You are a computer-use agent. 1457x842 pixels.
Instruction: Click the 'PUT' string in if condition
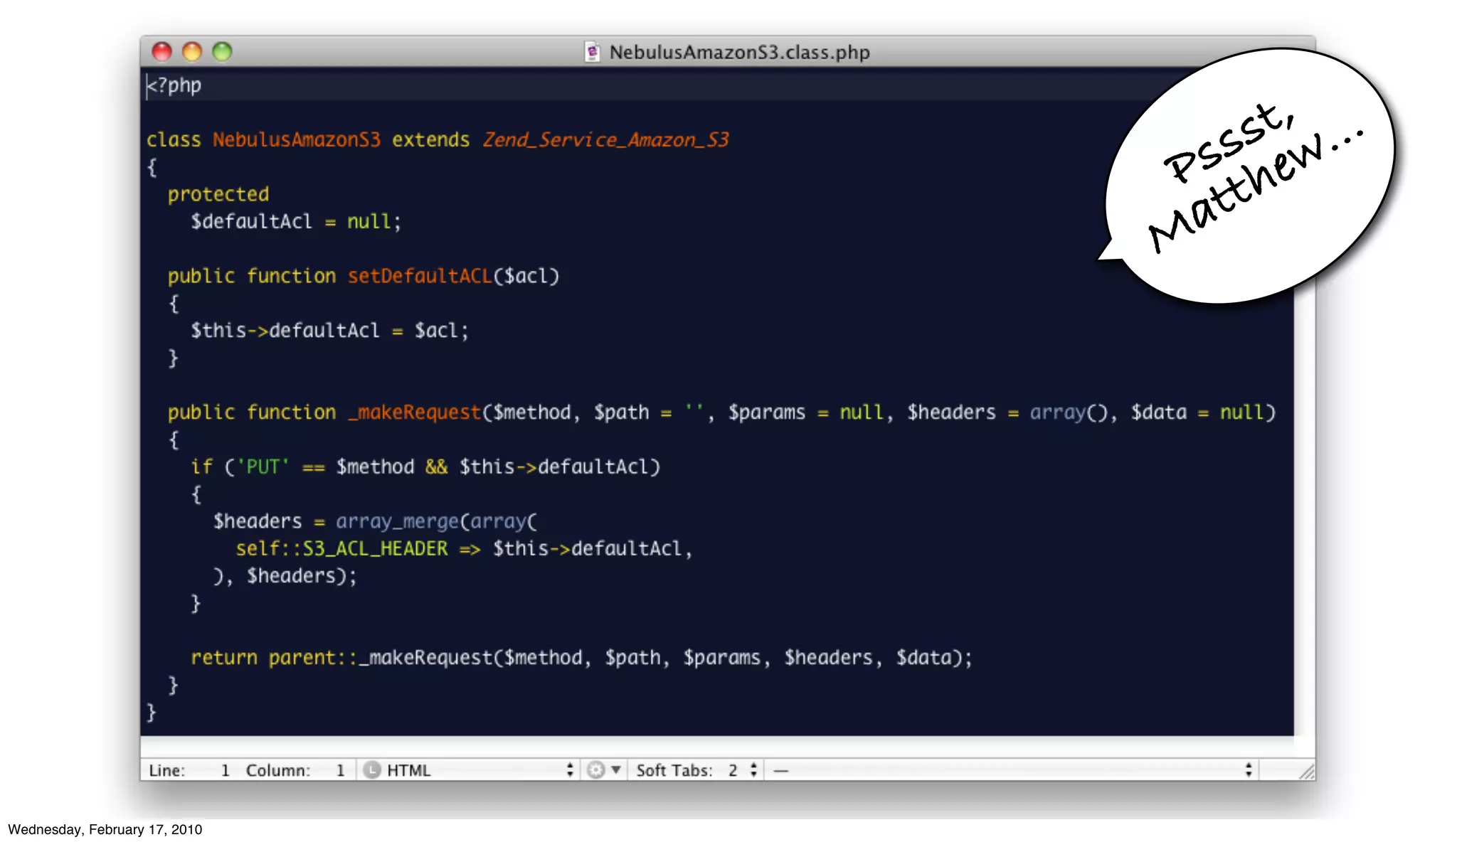click(x=263, y=467)
